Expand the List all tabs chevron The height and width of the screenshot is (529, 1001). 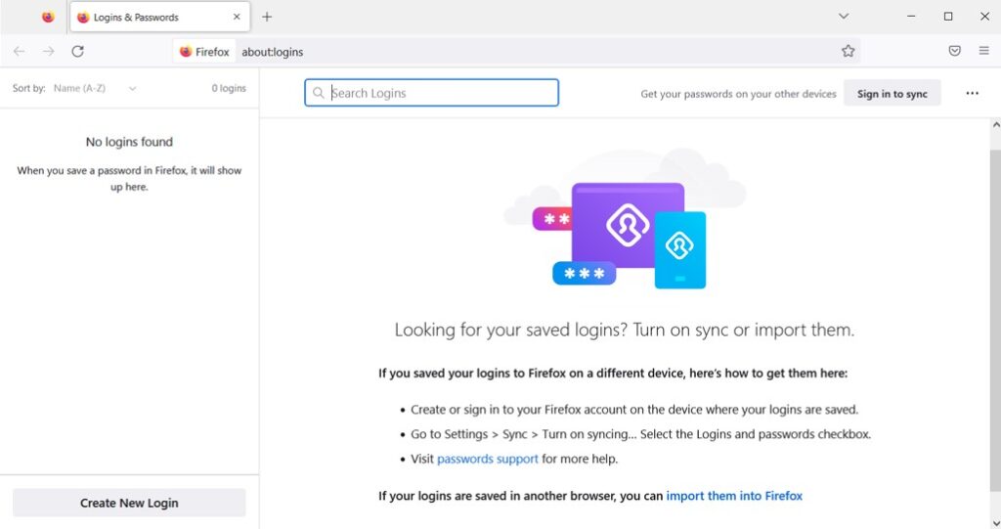[844, 17]
